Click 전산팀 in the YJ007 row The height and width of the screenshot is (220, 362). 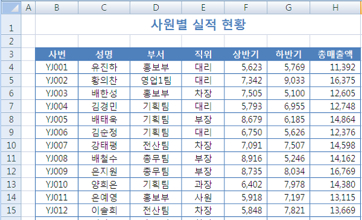156,145
